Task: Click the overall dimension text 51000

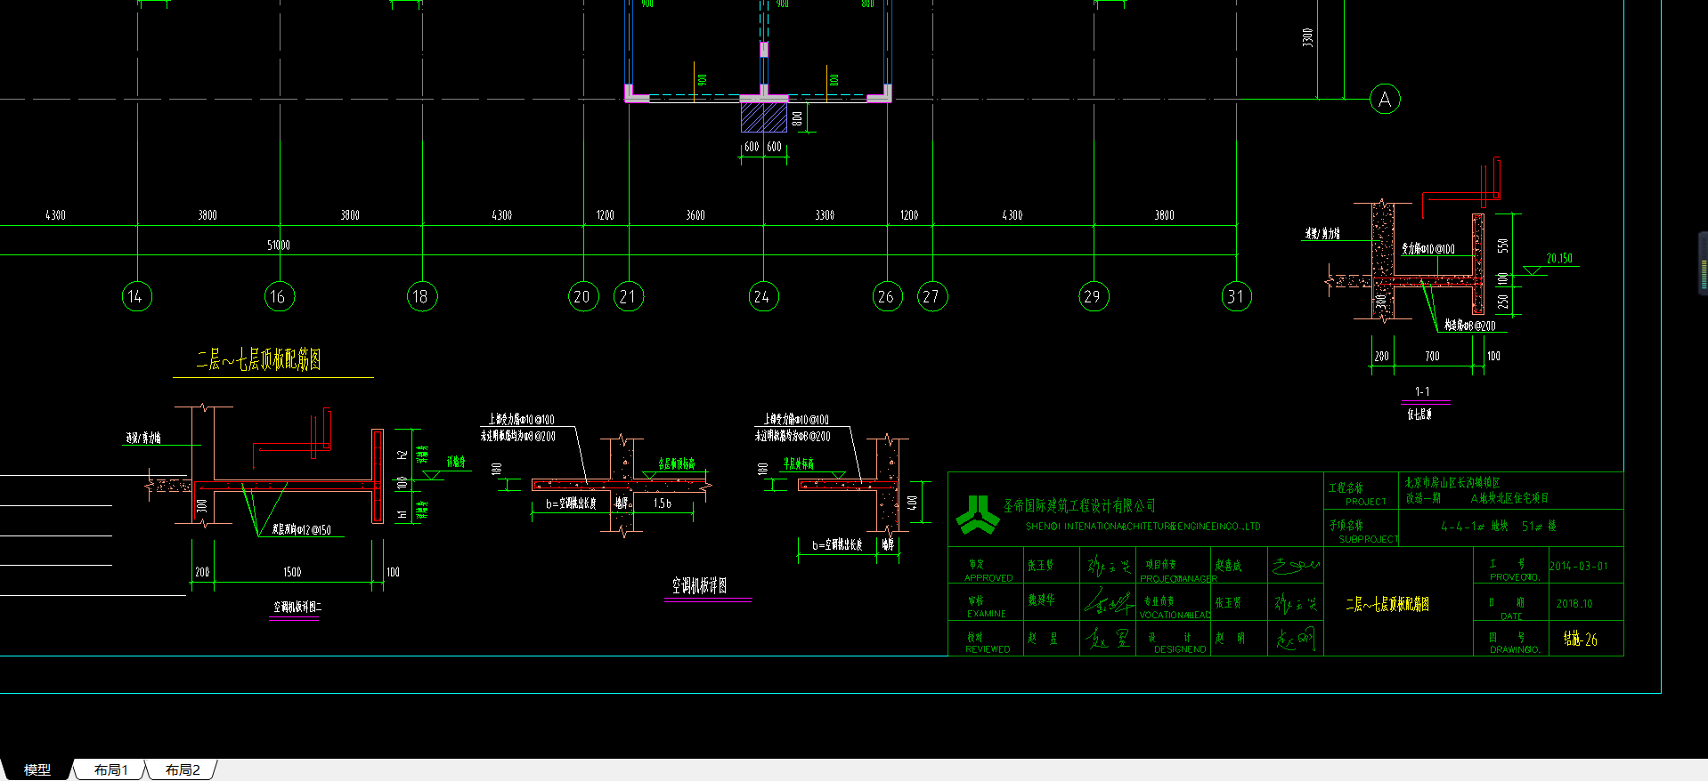Action: (x=279, y=246)
